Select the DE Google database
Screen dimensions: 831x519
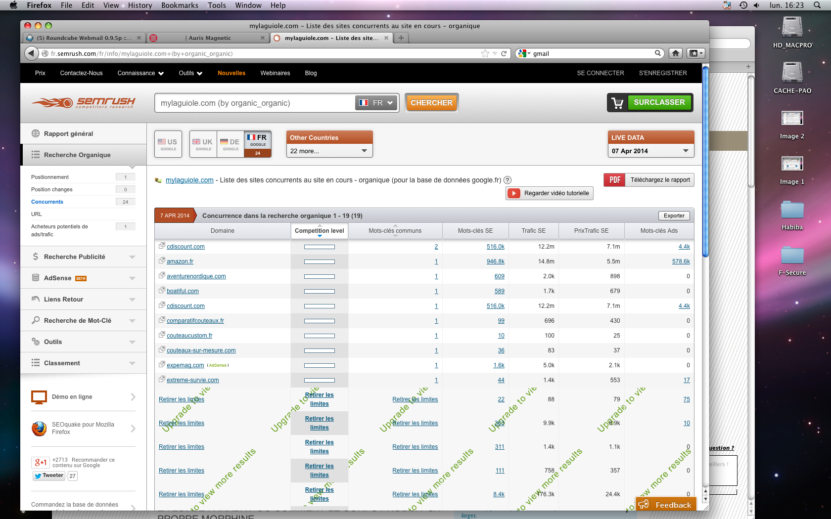coord(230,144)
